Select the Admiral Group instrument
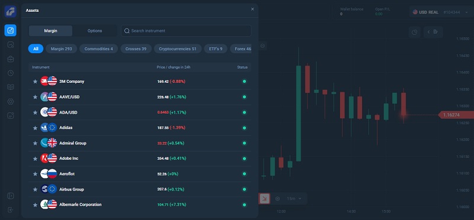The image size is (474, 220). tap(140, 143)
